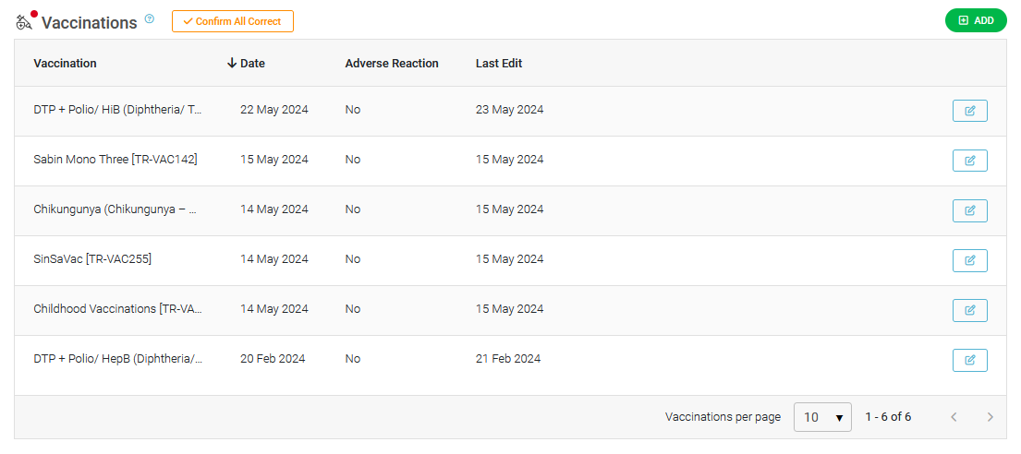Click the green ADD button
This screenshot has height=454, width=1021.
tap(976, 21)
